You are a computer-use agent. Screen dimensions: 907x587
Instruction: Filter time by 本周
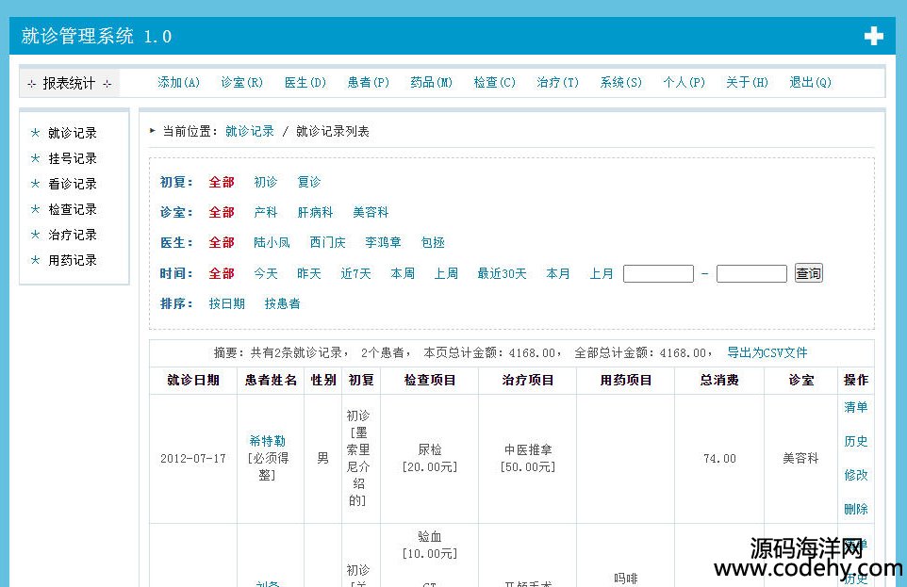[x=403, y=273]
